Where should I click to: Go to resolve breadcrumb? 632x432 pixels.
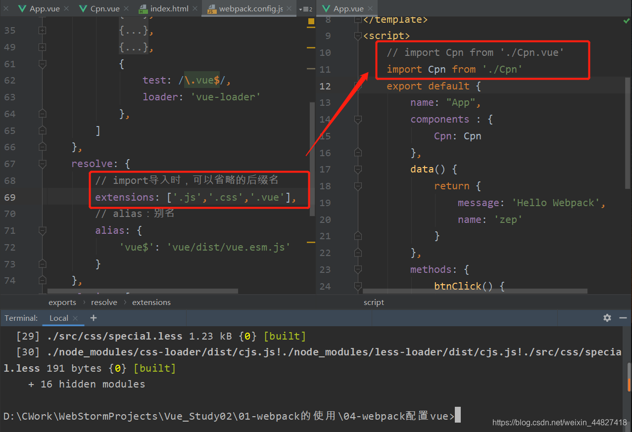point(104,302)
